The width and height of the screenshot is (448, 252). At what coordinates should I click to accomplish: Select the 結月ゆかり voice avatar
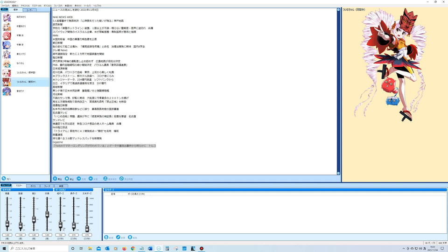7,17
